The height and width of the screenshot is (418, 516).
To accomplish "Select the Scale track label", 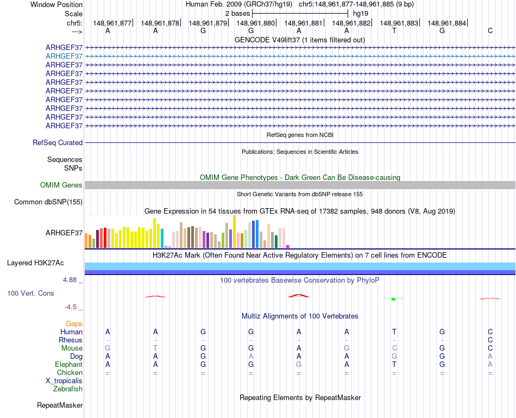I will (73, 14).
